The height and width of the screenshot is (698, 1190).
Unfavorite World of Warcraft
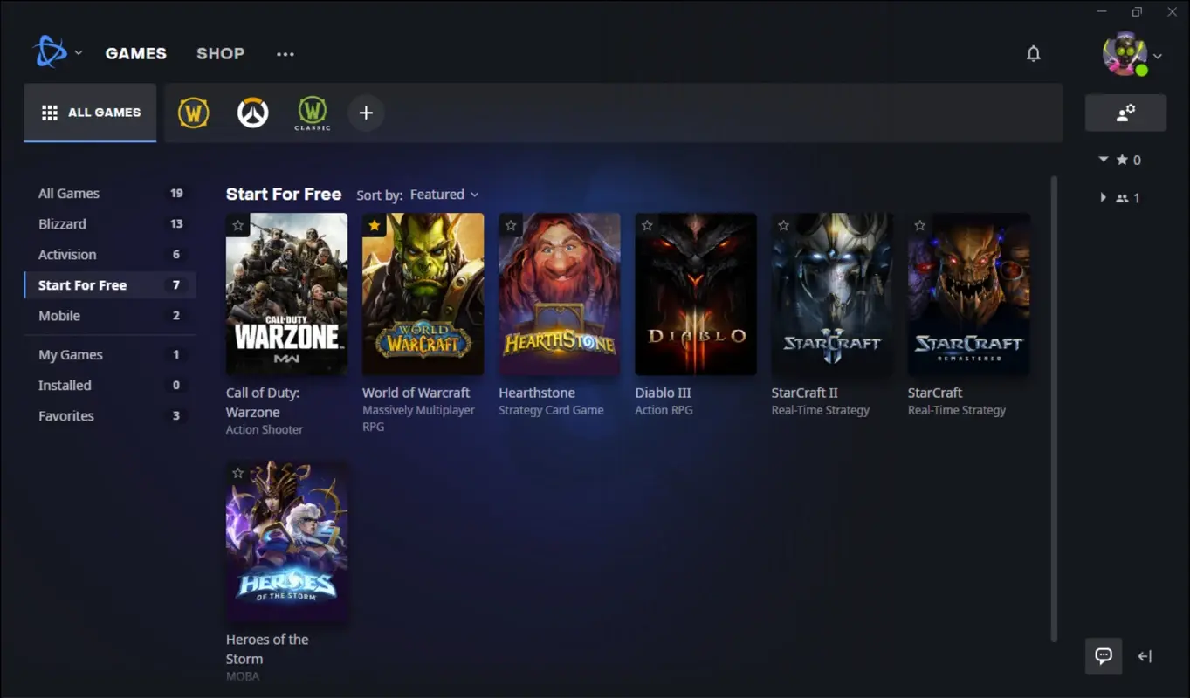(374, 225)
